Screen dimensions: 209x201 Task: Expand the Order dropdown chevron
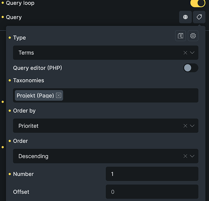point(192,156)
